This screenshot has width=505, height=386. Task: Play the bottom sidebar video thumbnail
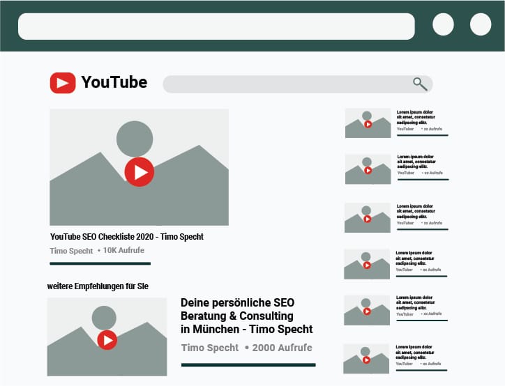(366, 360)
